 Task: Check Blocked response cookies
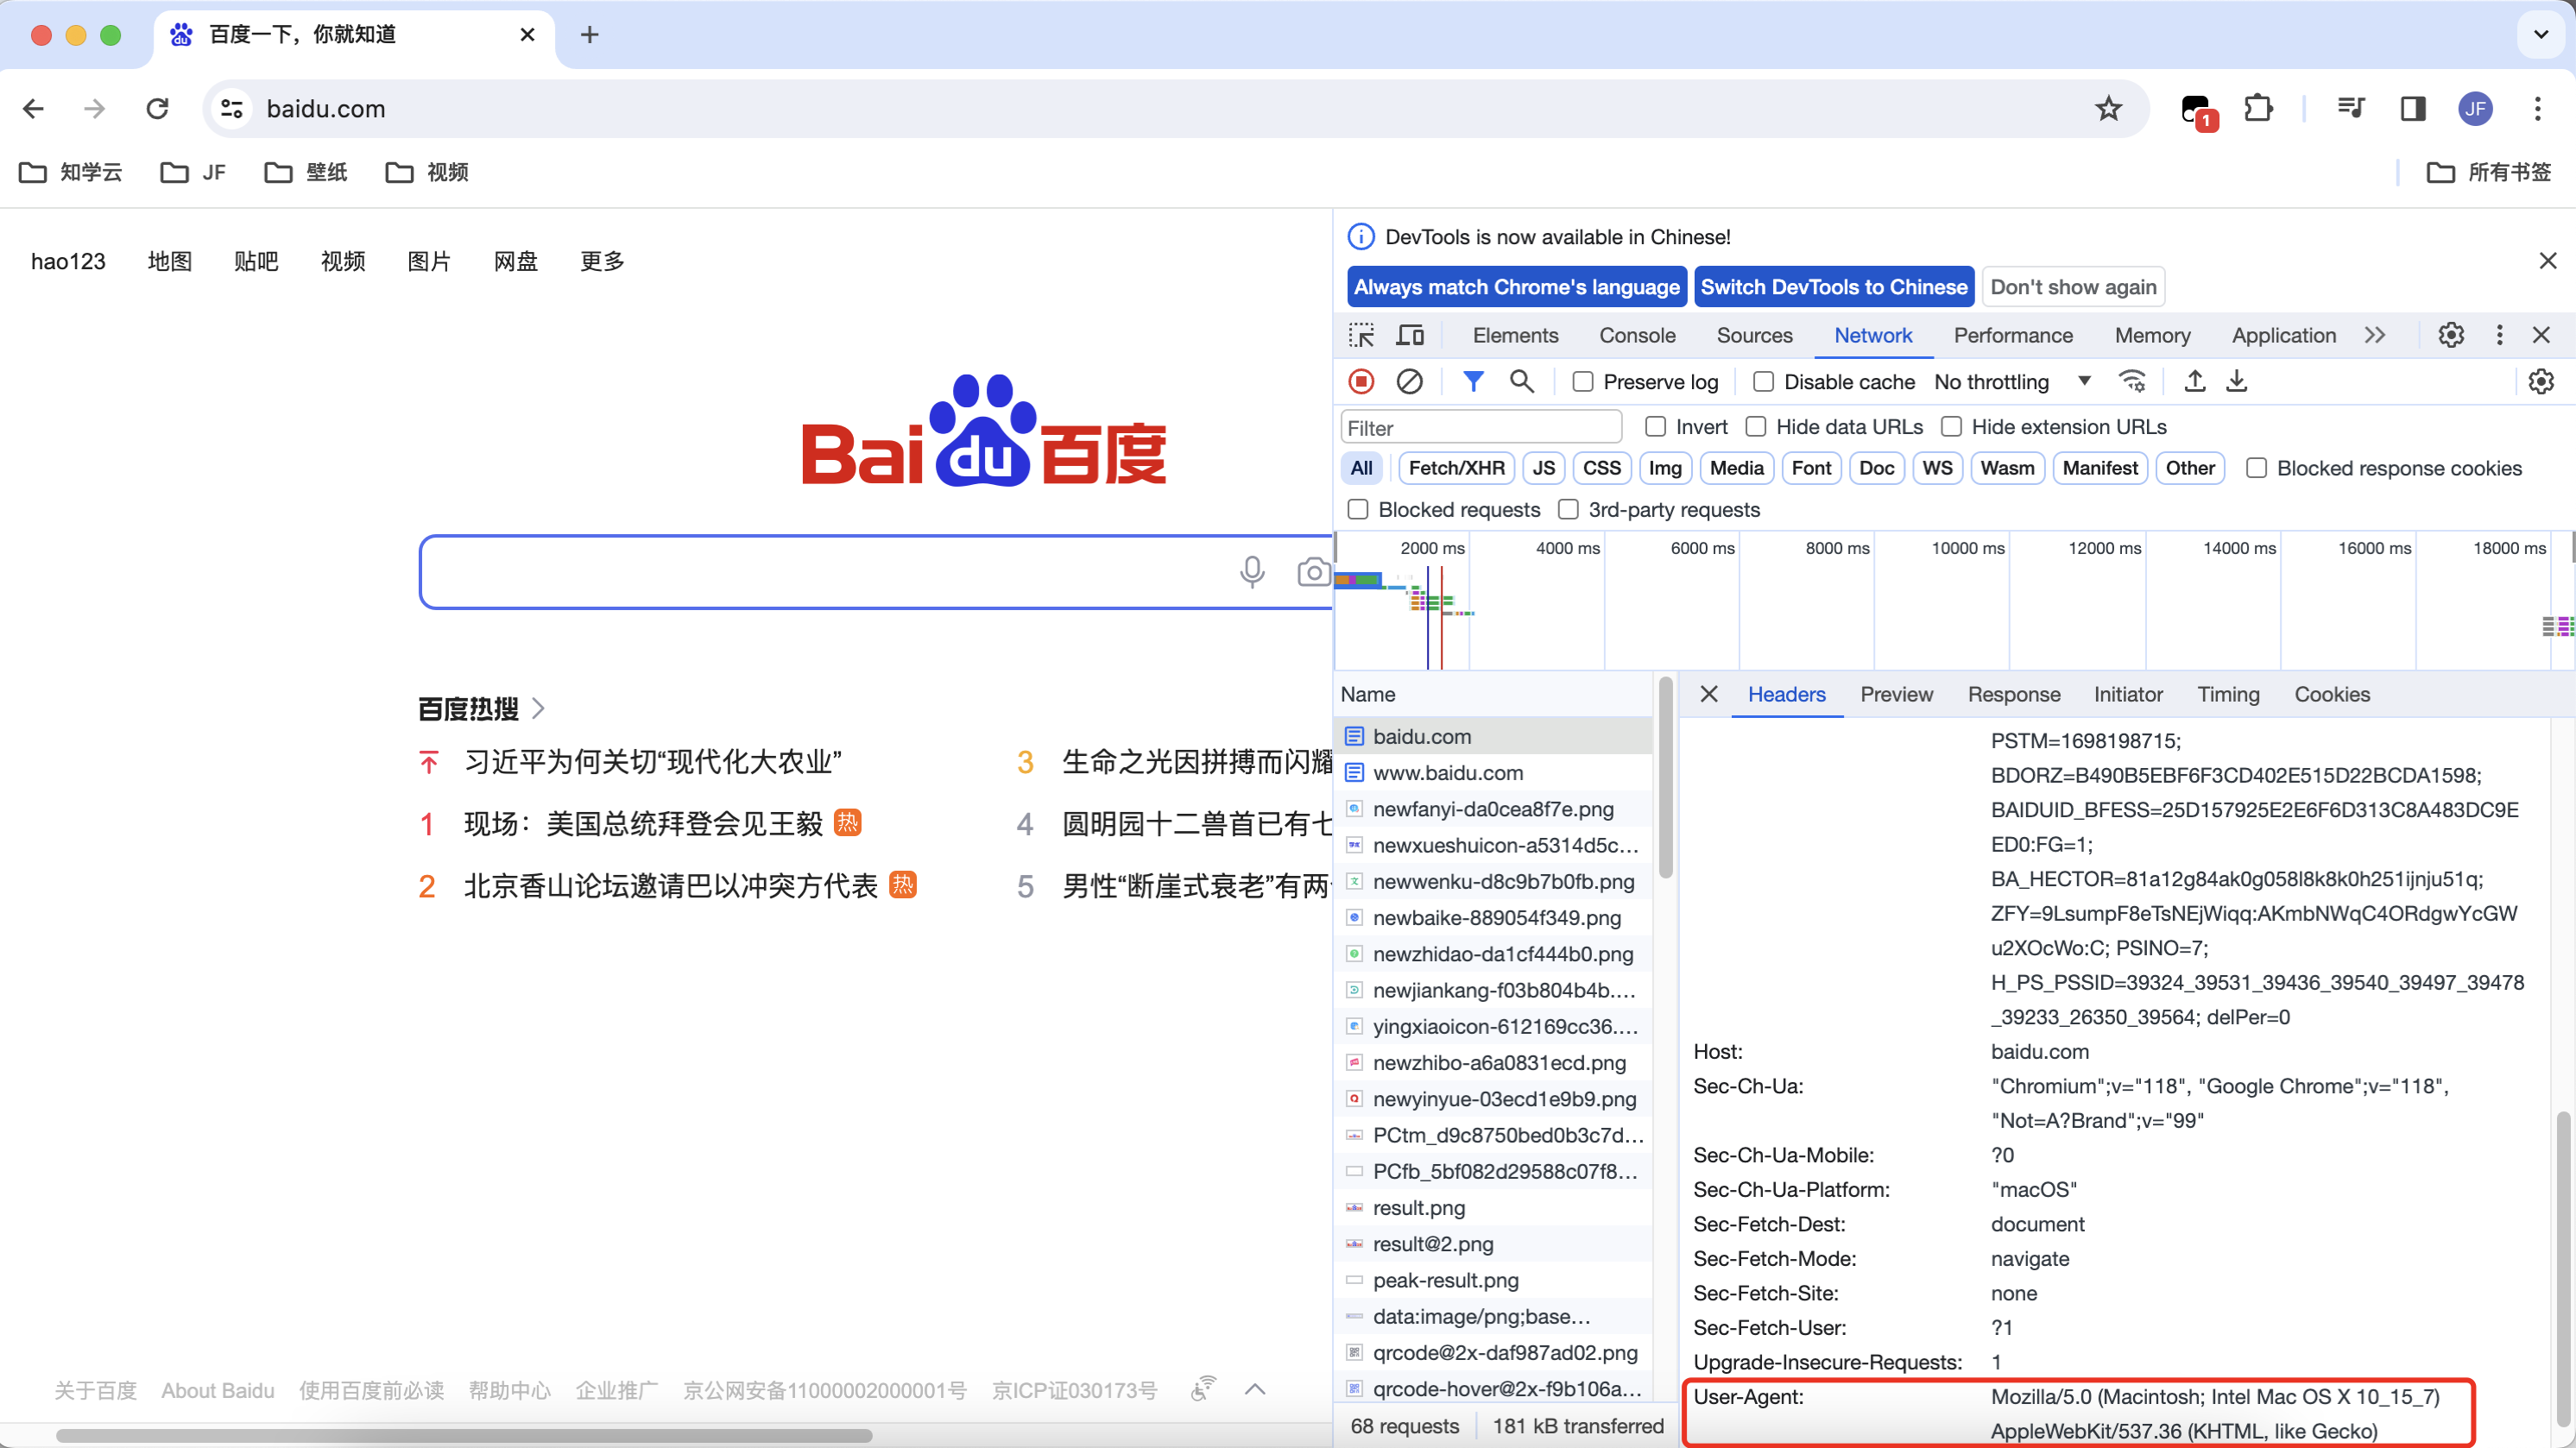coord(2257,468)
